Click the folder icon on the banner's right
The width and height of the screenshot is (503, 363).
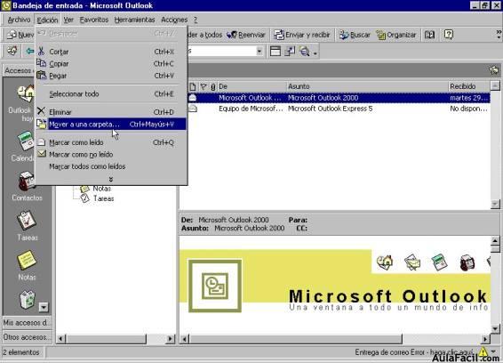tap(494, 70)
